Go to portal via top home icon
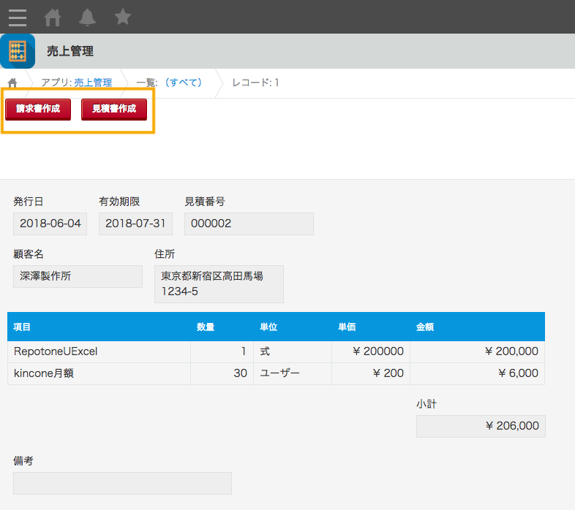The width and height of the screenshot is (575, 510). (x=53, y=18)
